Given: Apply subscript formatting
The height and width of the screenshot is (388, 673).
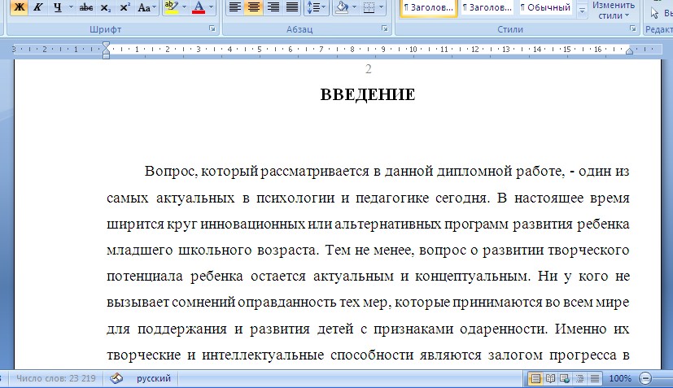Looking at the screenshot, I should tap(106, 7).
